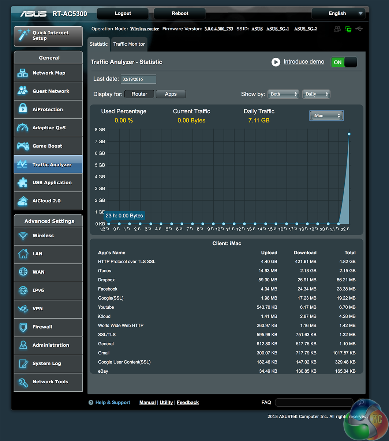This screenshot has width=389, height=441.
Task: Click the Game Boost gamepad icon
Action: (x=23, y=146)
